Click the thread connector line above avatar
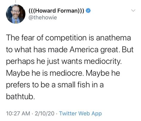Screen dimensions: 141x121 point(15,1)
